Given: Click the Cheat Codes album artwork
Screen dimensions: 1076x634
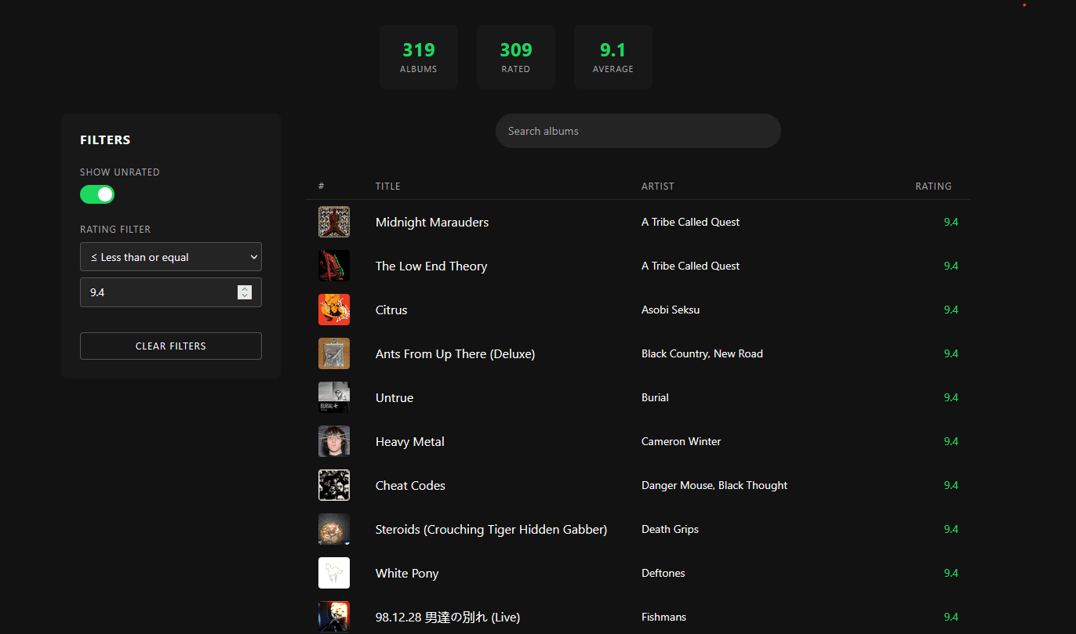Looking at the screenshot, I should tap(334, 485).
